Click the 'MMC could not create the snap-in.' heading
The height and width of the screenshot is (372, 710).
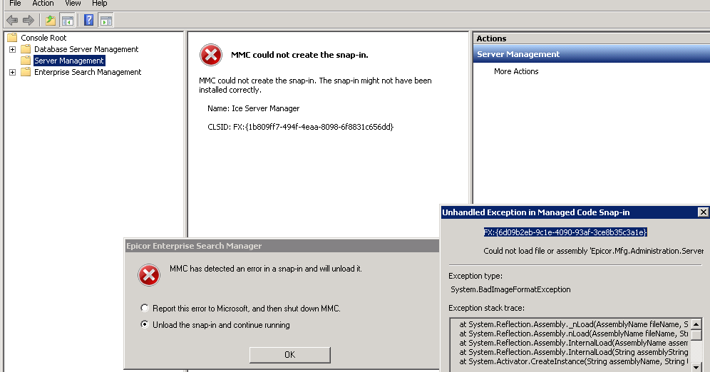click(299, 55)
